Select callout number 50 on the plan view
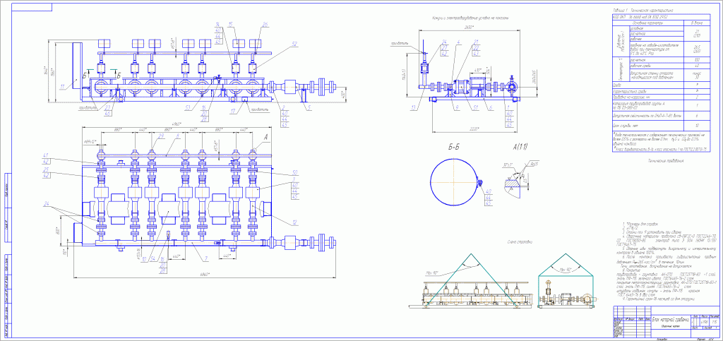The height and width of the screenshot is (341, 723). 294,173
